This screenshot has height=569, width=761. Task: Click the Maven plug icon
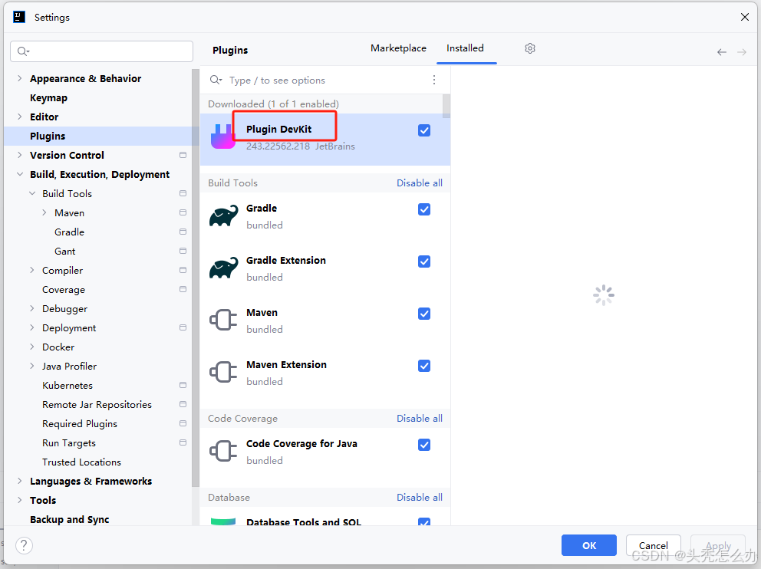(223, 320)
